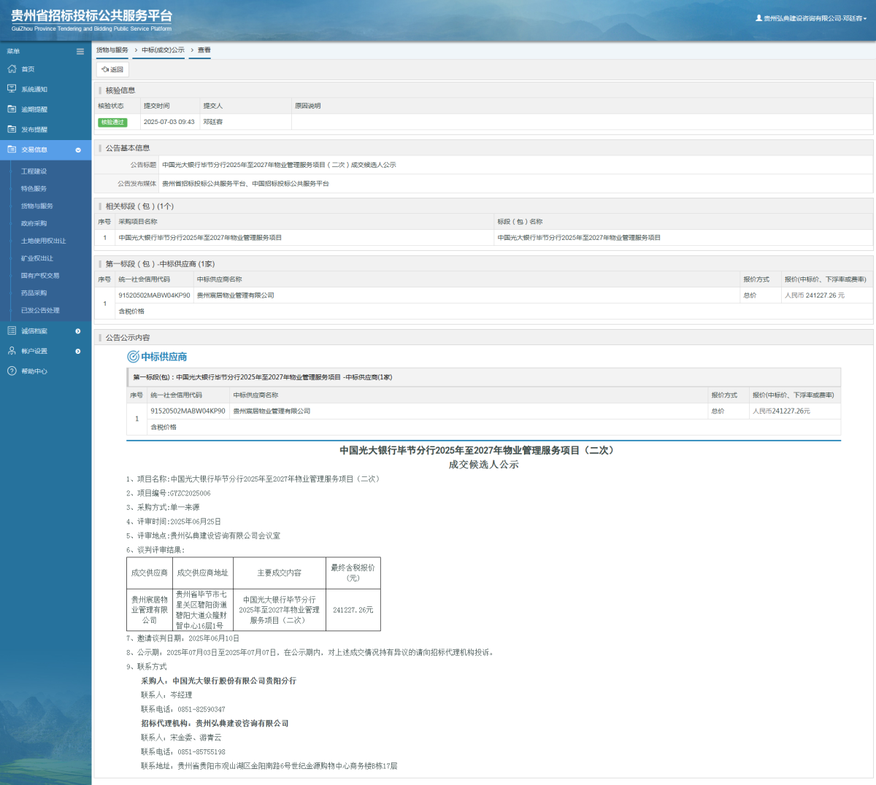Click submitter name 邓廷容 in table

(212, 122)
